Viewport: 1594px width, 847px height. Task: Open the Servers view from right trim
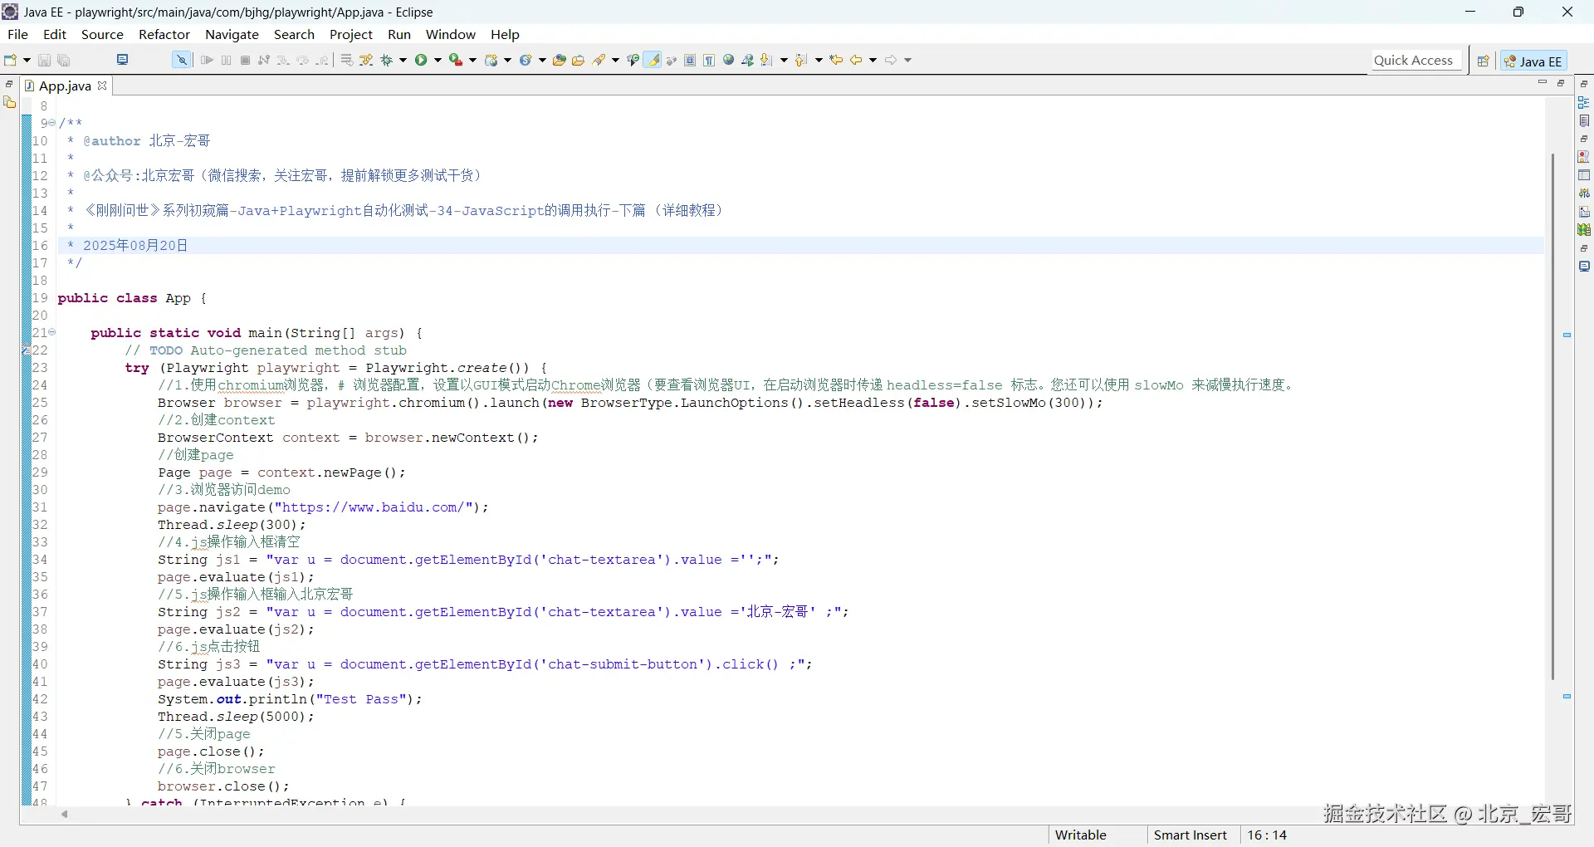pos(1584,193)
